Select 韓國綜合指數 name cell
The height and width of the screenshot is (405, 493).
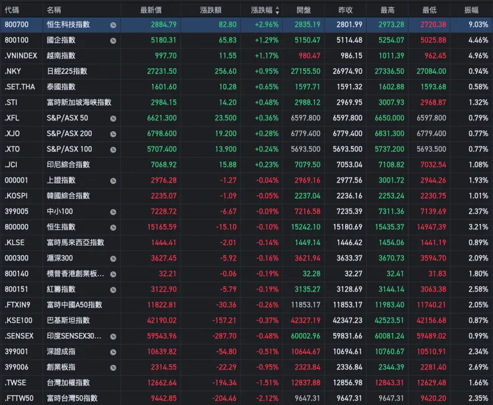click(68, 196)
